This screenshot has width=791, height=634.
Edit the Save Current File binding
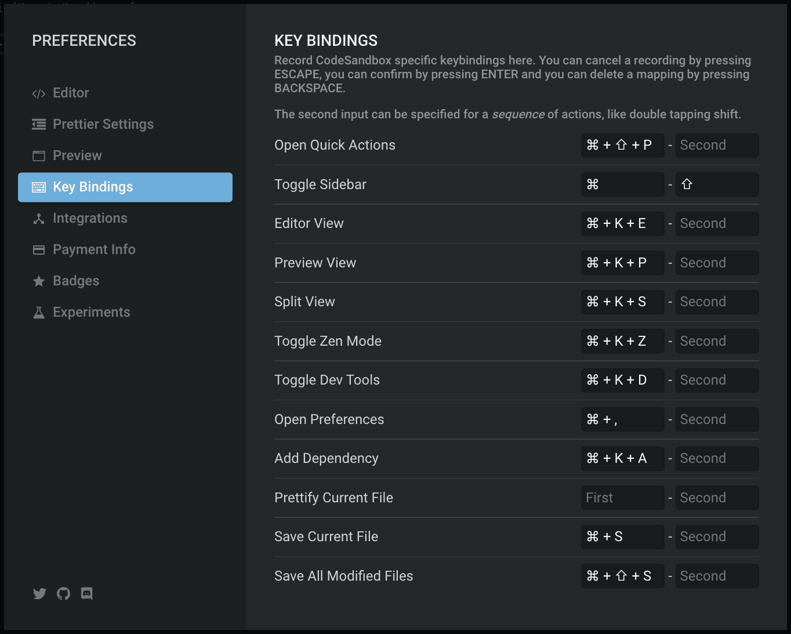point(622,537)
